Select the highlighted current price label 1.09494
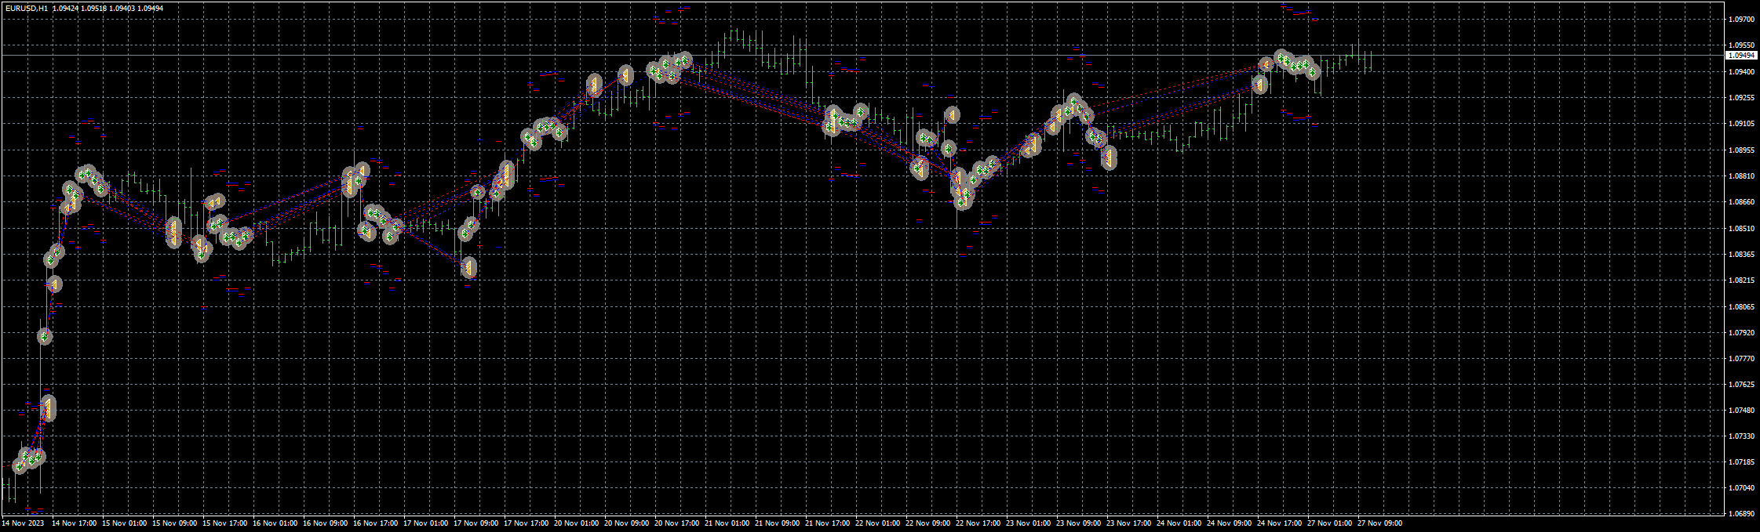 point(1740,56)
